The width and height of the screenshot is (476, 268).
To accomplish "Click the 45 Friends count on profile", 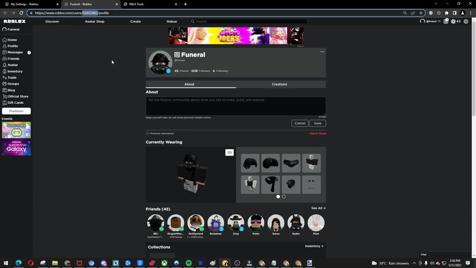I will click(x=181, y=71).
